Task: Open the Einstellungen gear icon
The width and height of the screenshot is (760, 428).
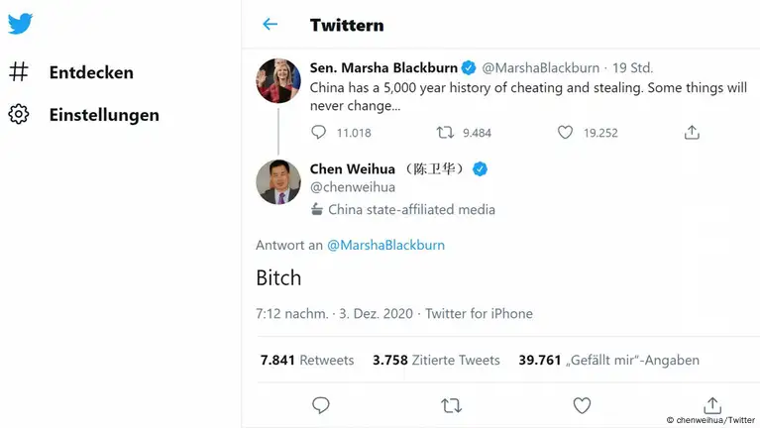Action: (x=19, y=115)
